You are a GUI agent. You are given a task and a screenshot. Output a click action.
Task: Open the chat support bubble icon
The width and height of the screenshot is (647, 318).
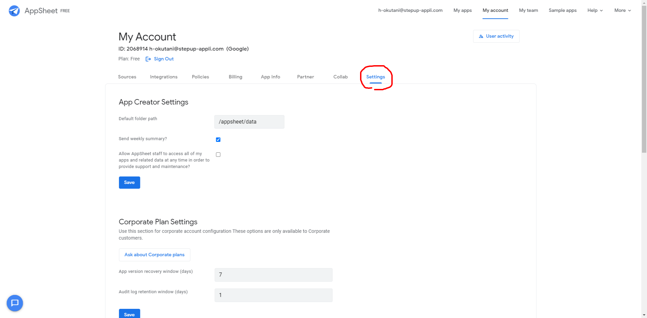[x=15, y=303]
